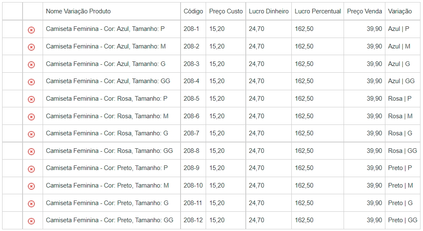Remove the Preto, Tamanho: P variation
The height and width of the screenshot is (231, 423).
pyautogui.click(x=31, y=169)
